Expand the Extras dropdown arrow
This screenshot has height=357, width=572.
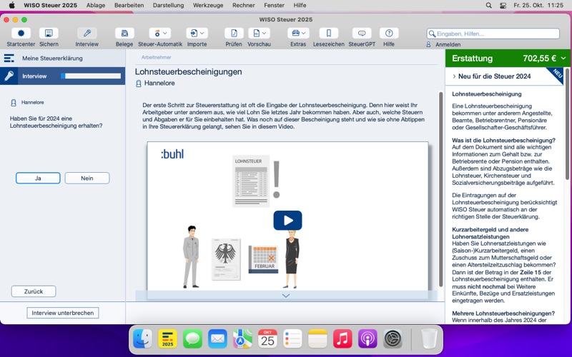(303, 34)
